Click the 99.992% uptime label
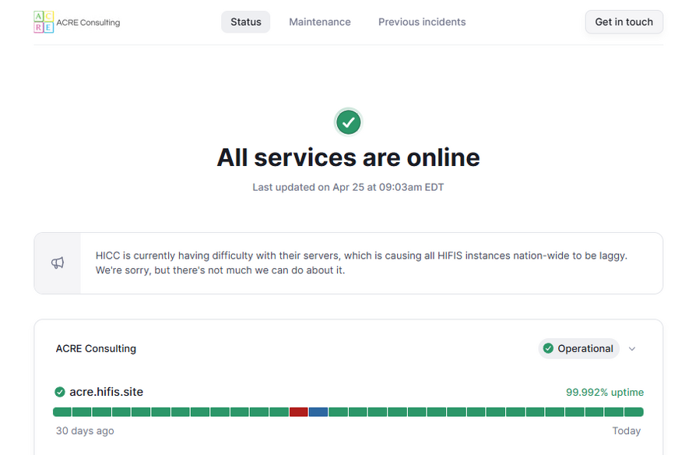Viewport: 685px width, 455px height. [x=605, y=393]
